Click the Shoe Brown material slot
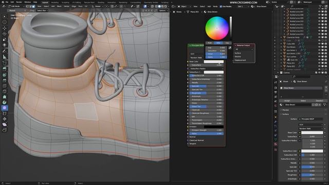The image size is (329, 185). (x=302, y=88)
